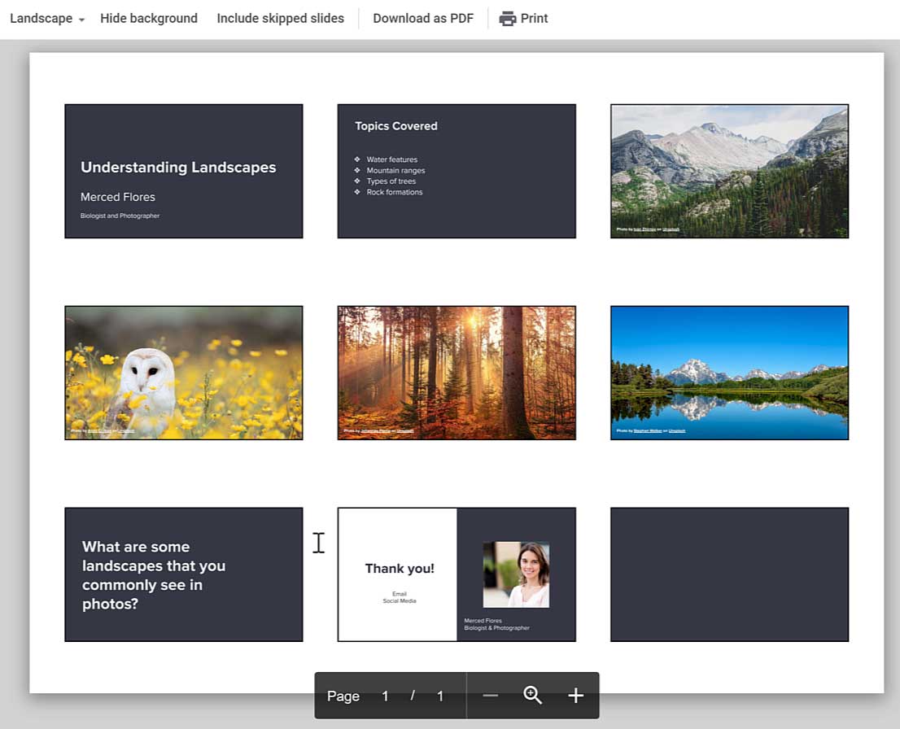Viewport: 900px width, 729px height.
Task: Toggle Hide background option
Action: point(149,19)
